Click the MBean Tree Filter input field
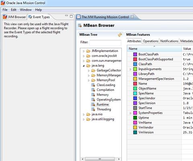 [105, 43]
